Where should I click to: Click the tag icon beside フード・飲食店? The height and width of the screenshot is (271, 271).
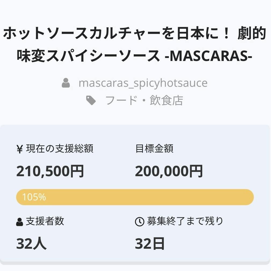click(x=91, y=100)
